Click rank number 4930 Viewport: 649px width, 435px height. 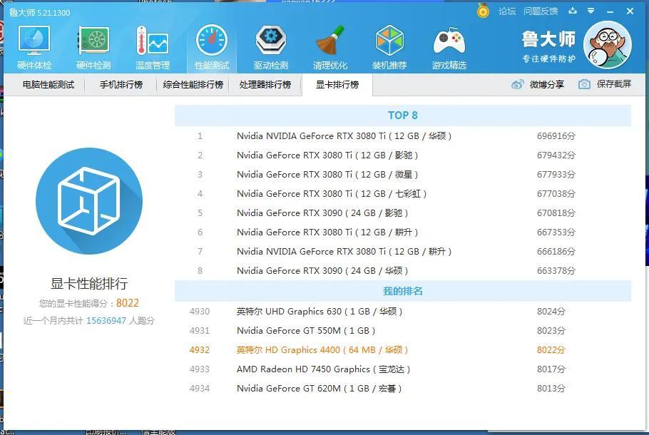click(200, 312)
